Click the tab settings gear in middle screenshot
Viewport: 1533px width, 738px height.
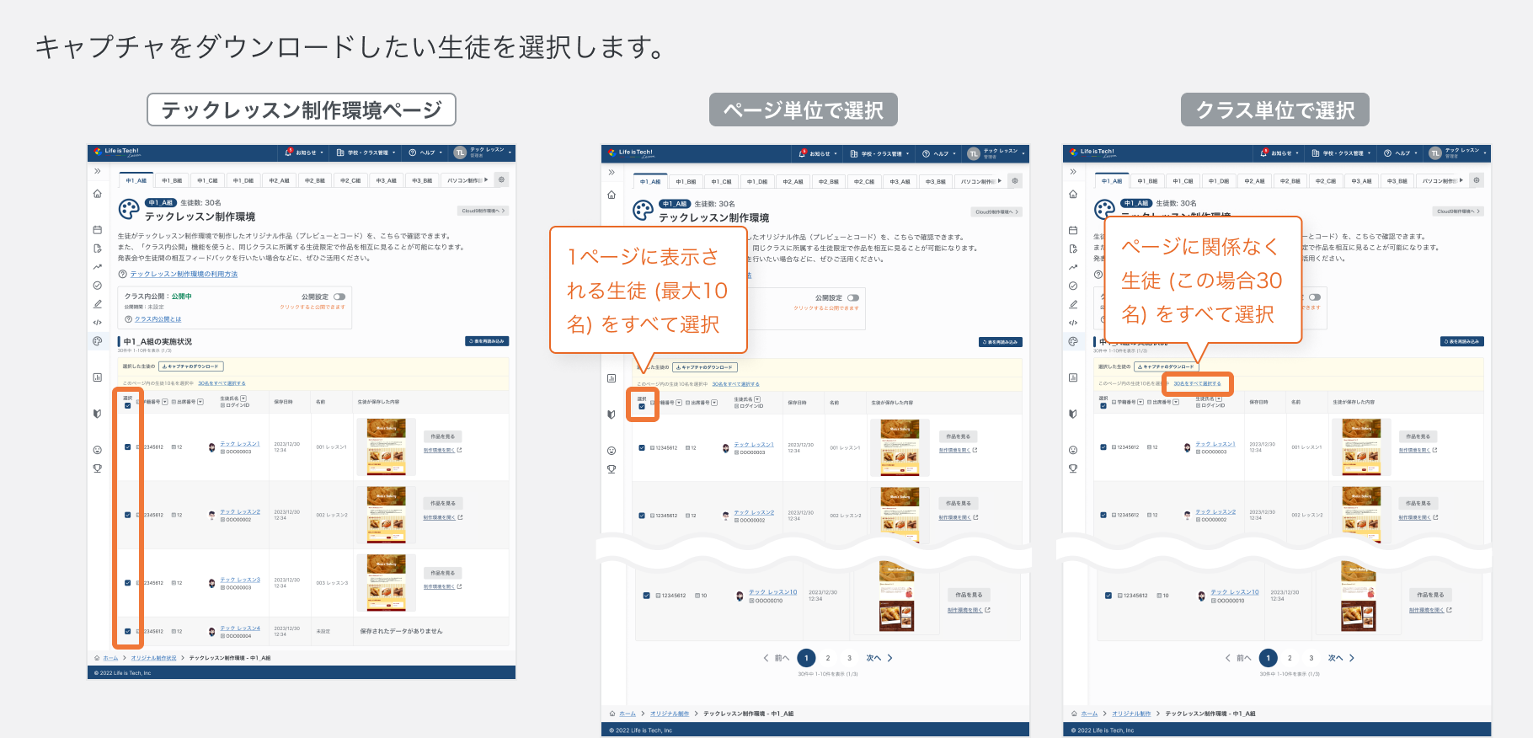(1015, 180)
